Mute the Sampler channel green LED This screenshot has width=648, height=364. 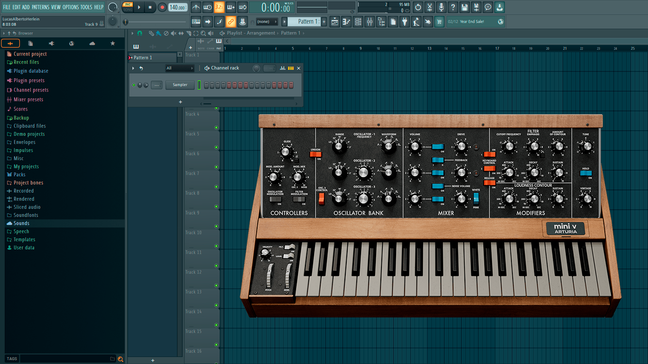(134, 85)
